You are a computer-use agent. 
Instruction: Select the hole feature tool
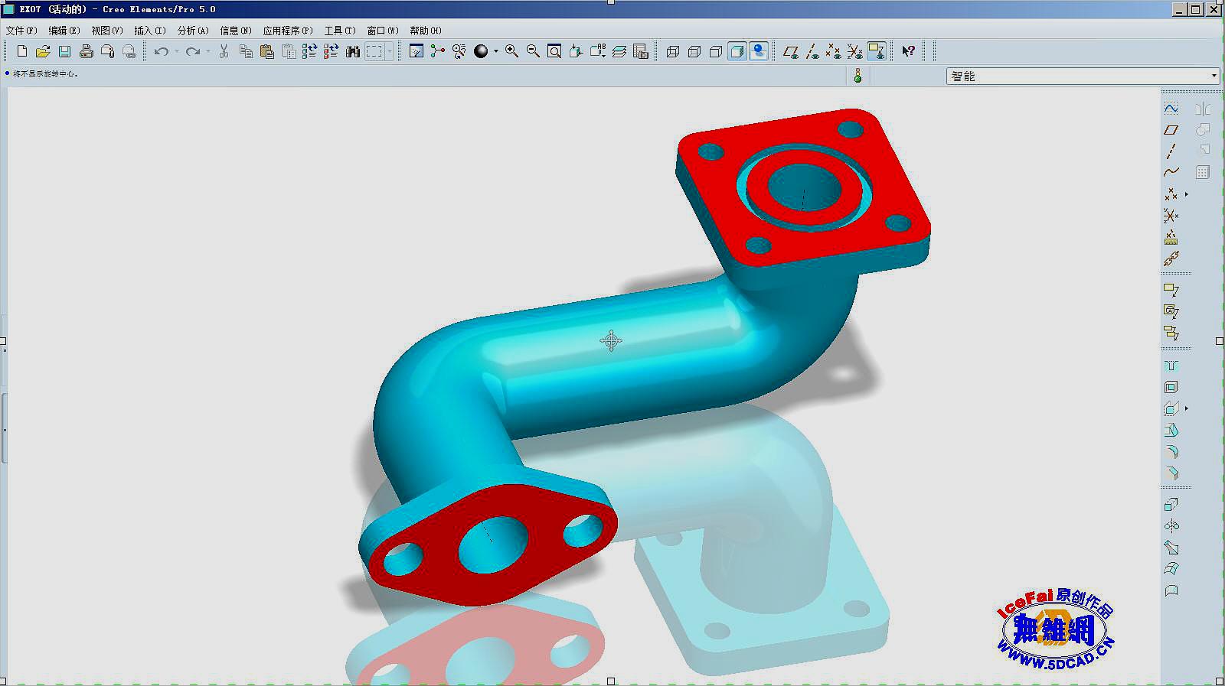[1171, 366]
